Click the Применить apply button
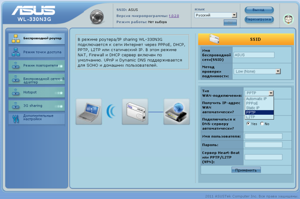This screenshot has width=300, height=199. [x=246, y=170]
